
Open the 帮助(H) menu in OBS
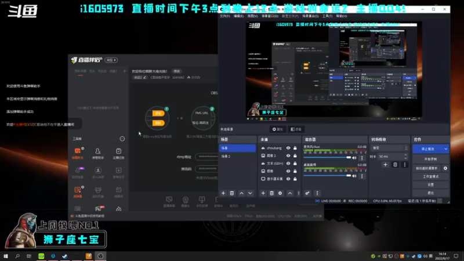341,16
